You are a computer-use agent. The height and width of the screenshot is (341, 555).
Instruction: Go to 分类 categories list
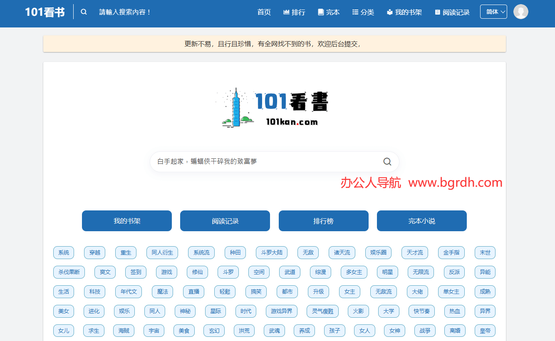[363, 12]
